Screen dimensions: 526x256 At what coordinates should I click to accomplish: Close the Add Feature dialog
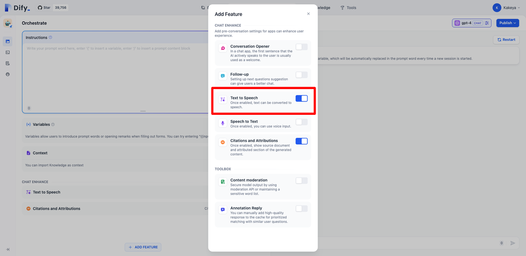coord(308,14)
